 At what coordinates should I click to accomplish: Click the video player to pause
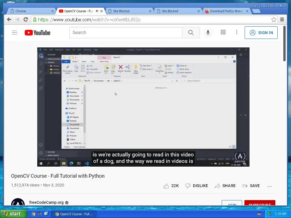click(143, 107)
